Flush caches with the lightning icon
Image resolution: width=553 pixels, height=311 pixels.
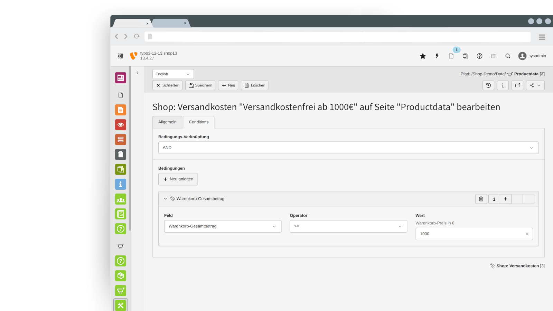point(437,56)
